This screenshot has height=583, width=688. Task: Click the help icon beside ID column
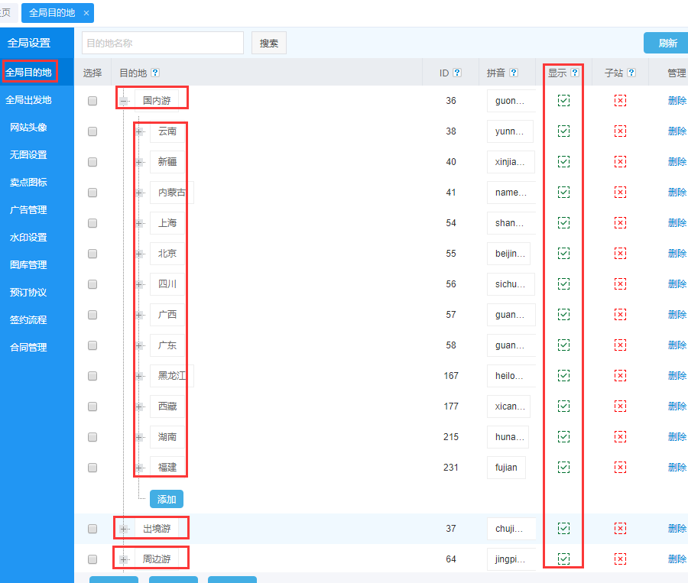pyautogui.click(x=457, y=73)
